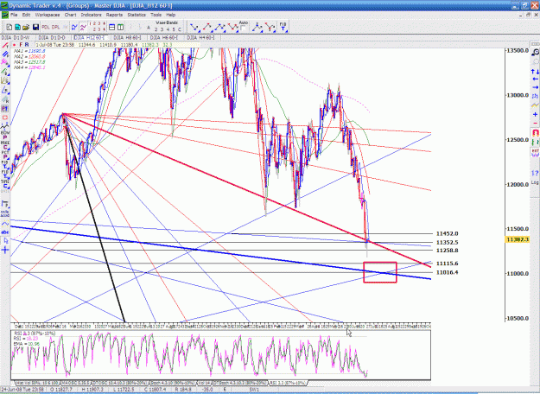
Task: Select the red rectangle drawing tool
Action: [5, 118]
